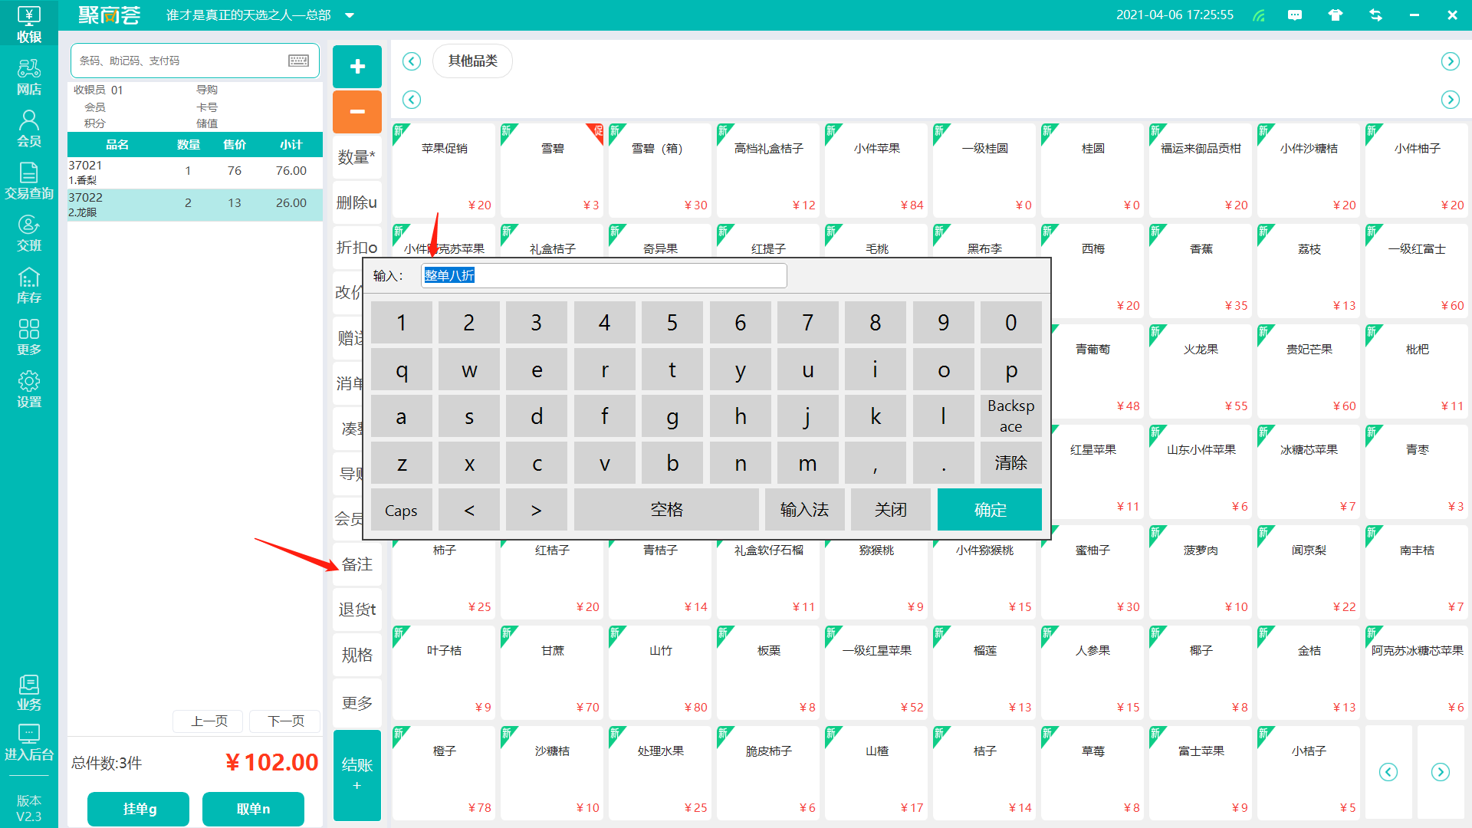Image resolution: width=1472 pixels, height=828 pixels.
Task: Click the shirt skin theme icon
Action: tap(1336, 15)
